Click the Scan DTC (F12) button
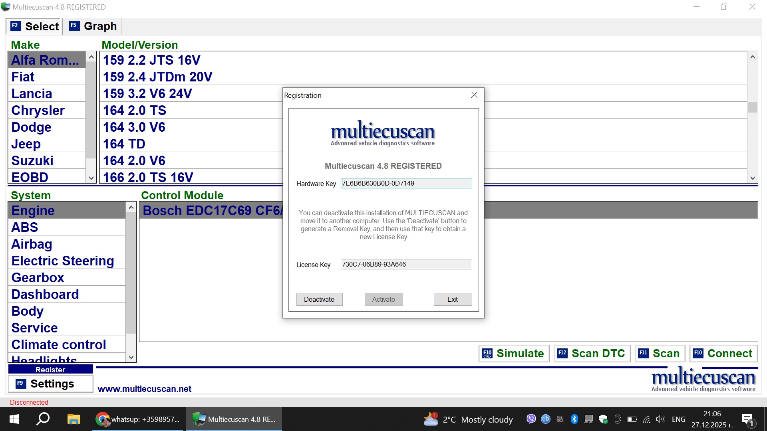The height and width of the screenshot is (431, 767). (x=591, y=353)
